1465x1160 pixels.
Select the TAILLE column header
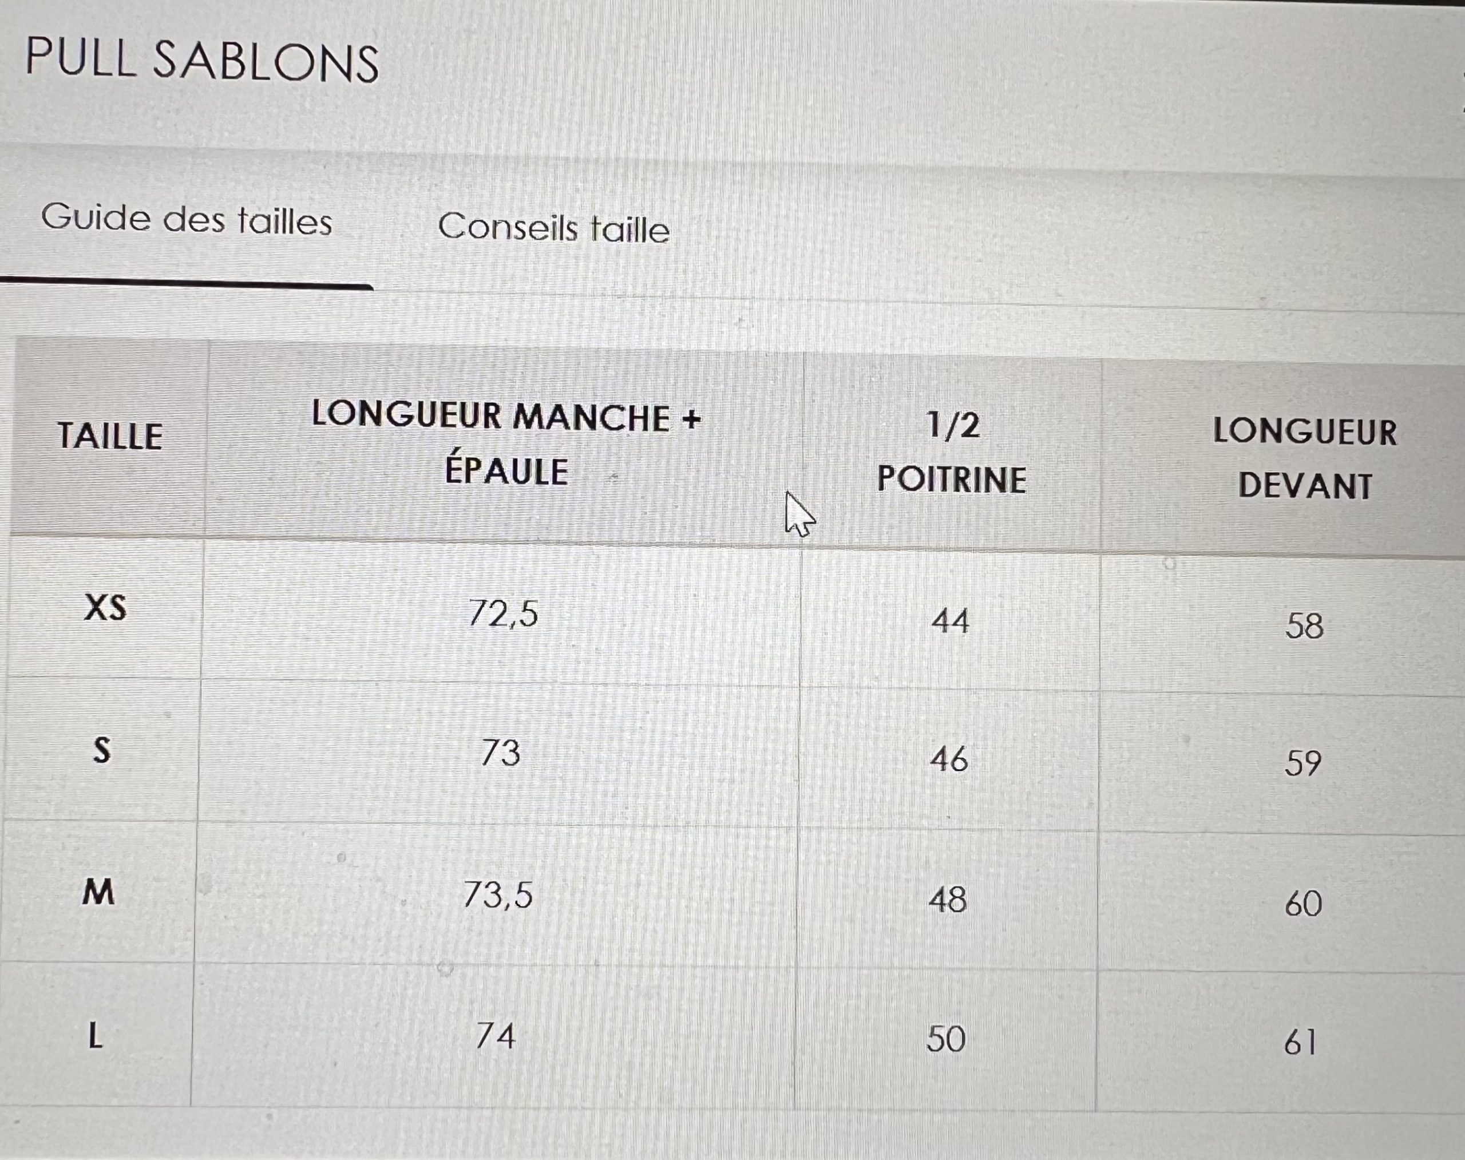(x=110, y=436)
